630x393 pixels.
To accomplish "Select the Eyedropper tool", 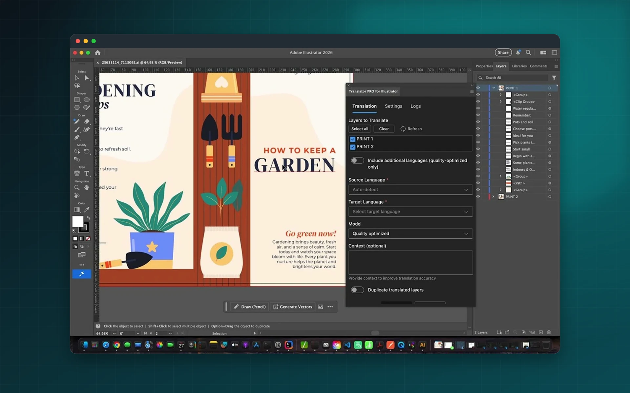I will click(x=87, y=210).
